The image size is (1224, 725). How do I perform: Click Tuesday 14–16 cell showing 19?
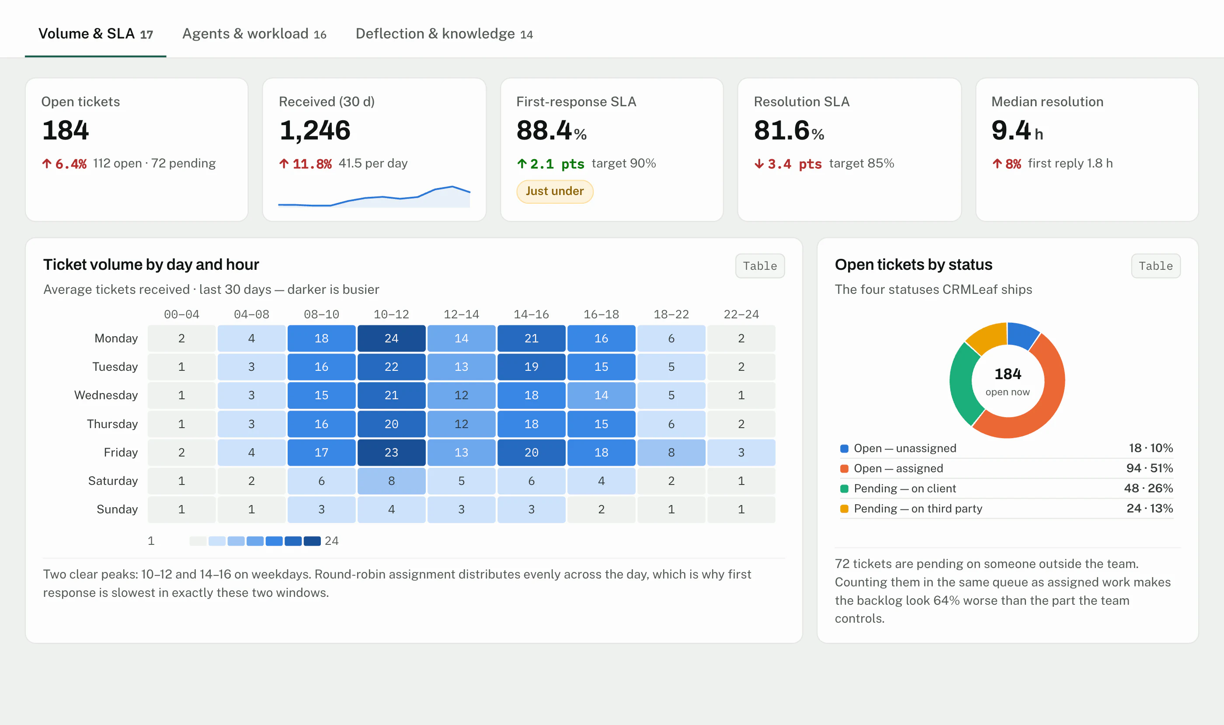pos(531,366)
